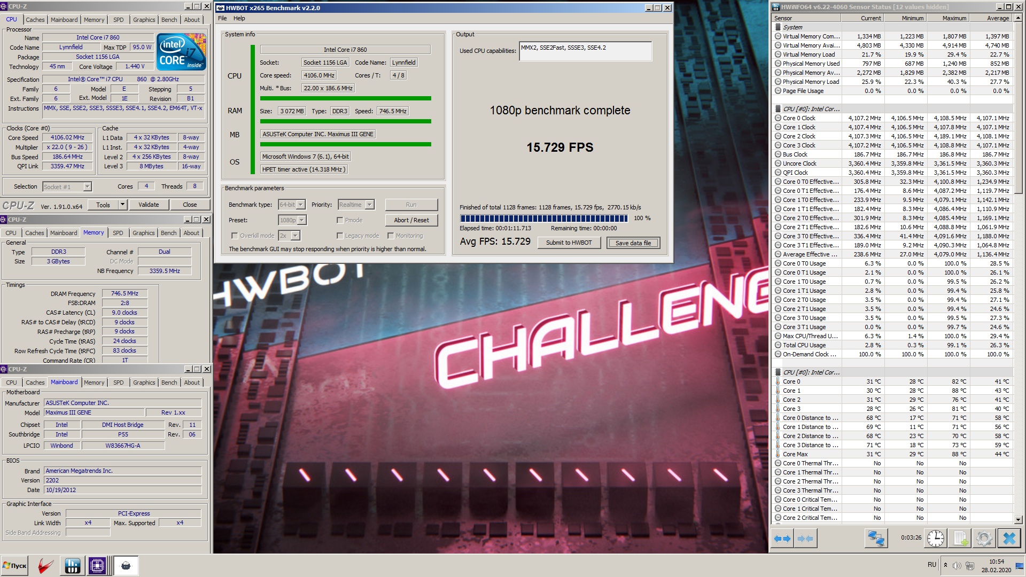Click icon beside Page File Usage row
The width and height of the screenshot is (1026, 577).
(x=778, y=91)
